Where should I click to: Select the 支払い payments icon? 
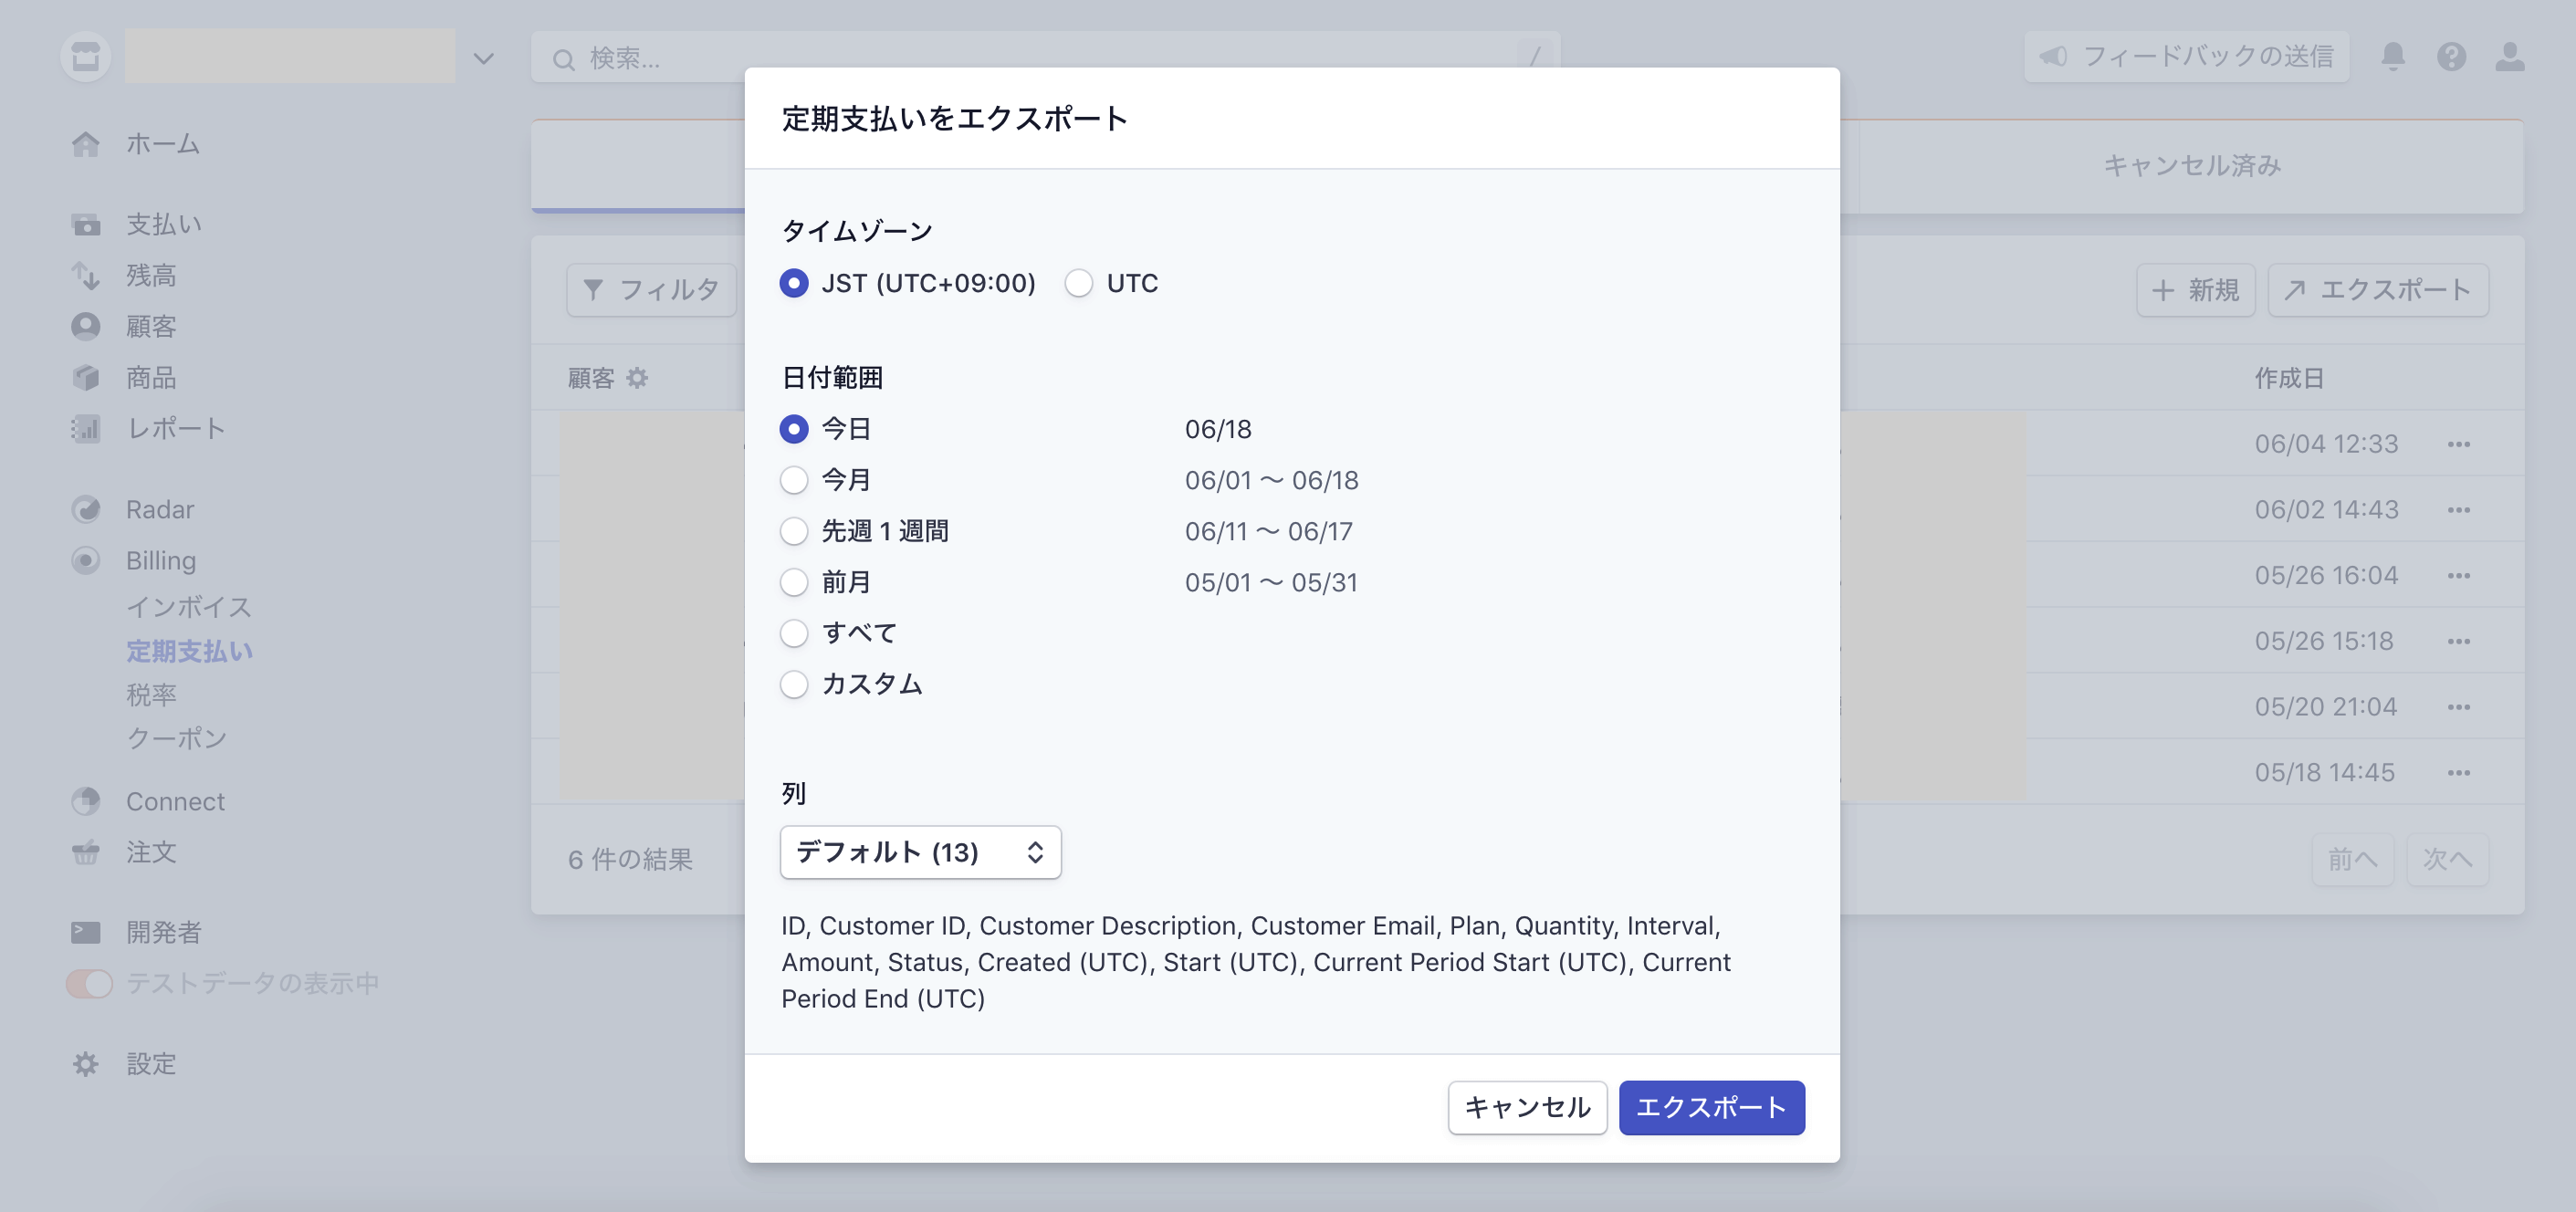(x=86, y=224)
